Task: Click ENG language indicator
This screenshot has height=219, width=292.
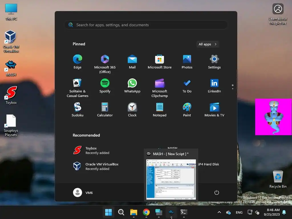Action: (x=239, y=212)
